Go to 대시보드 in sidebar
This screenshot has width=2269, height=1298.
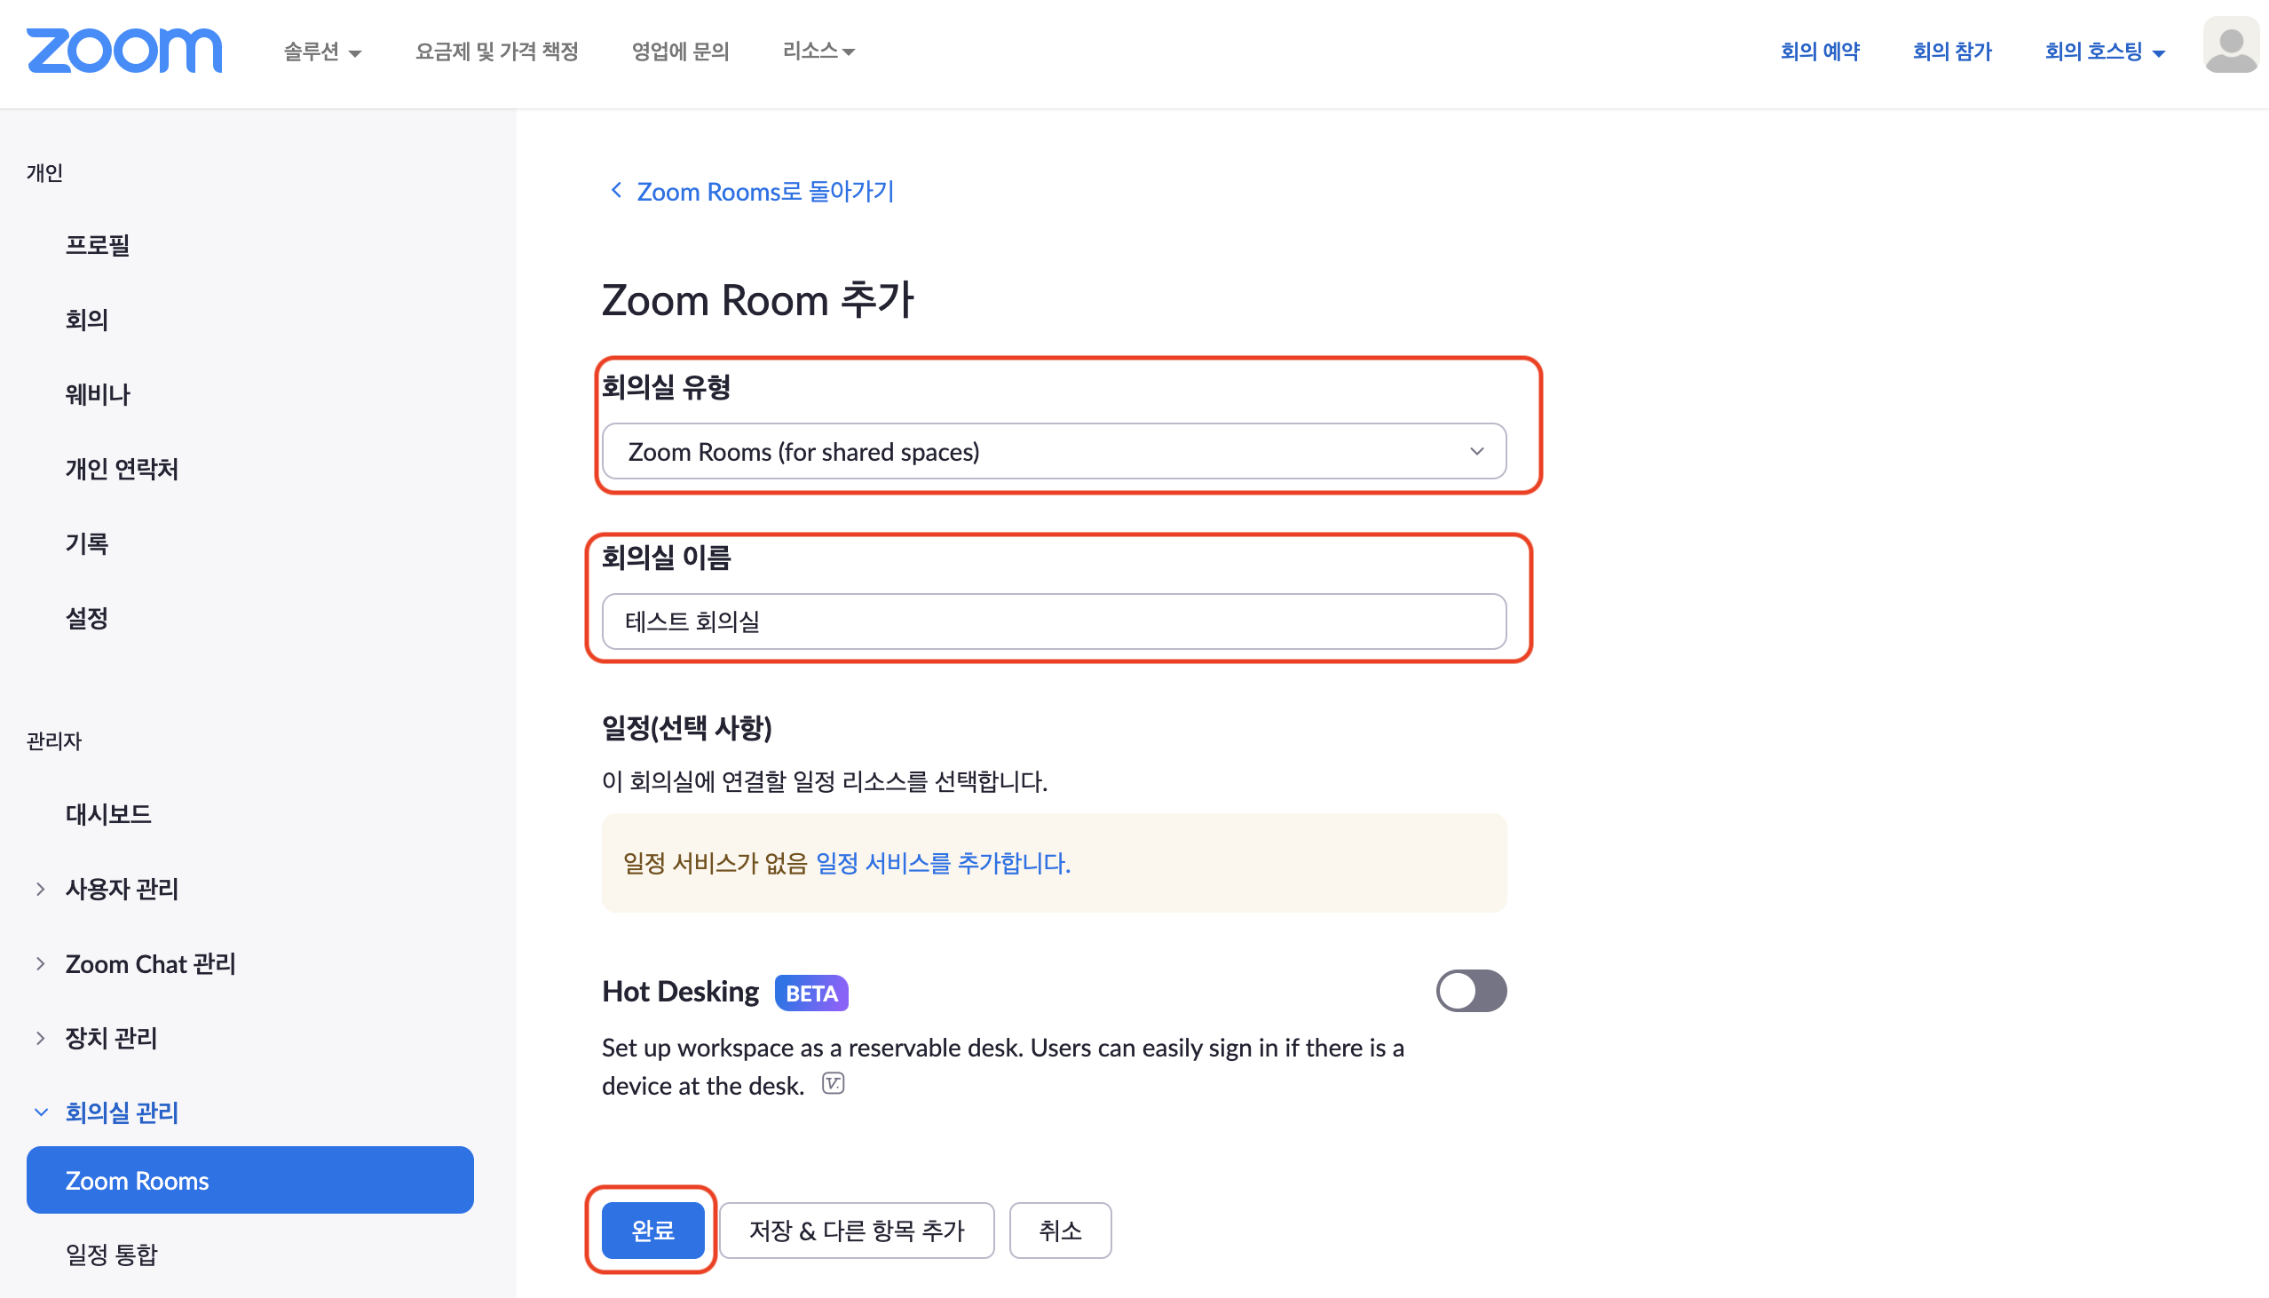(107, 814)
